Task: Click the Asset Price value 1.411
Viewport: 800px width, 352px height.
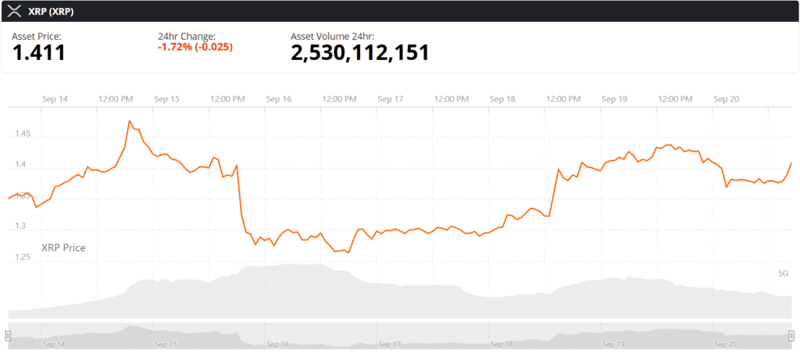Action: coord(39,53)
